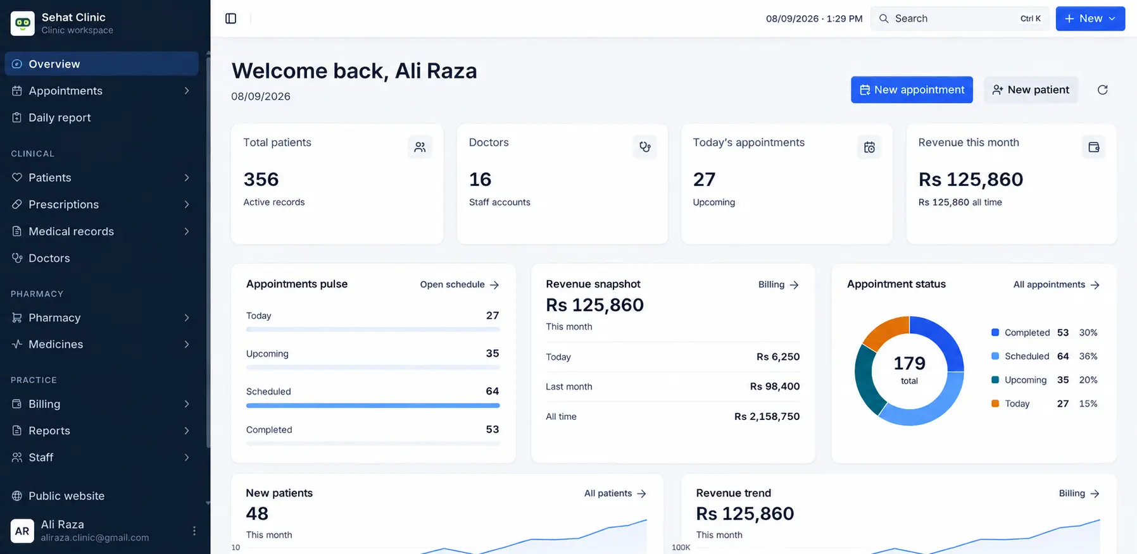The image size is (1137, 554).
Task: Toggle the sidebar panel icon
Action: click(231, 18)
